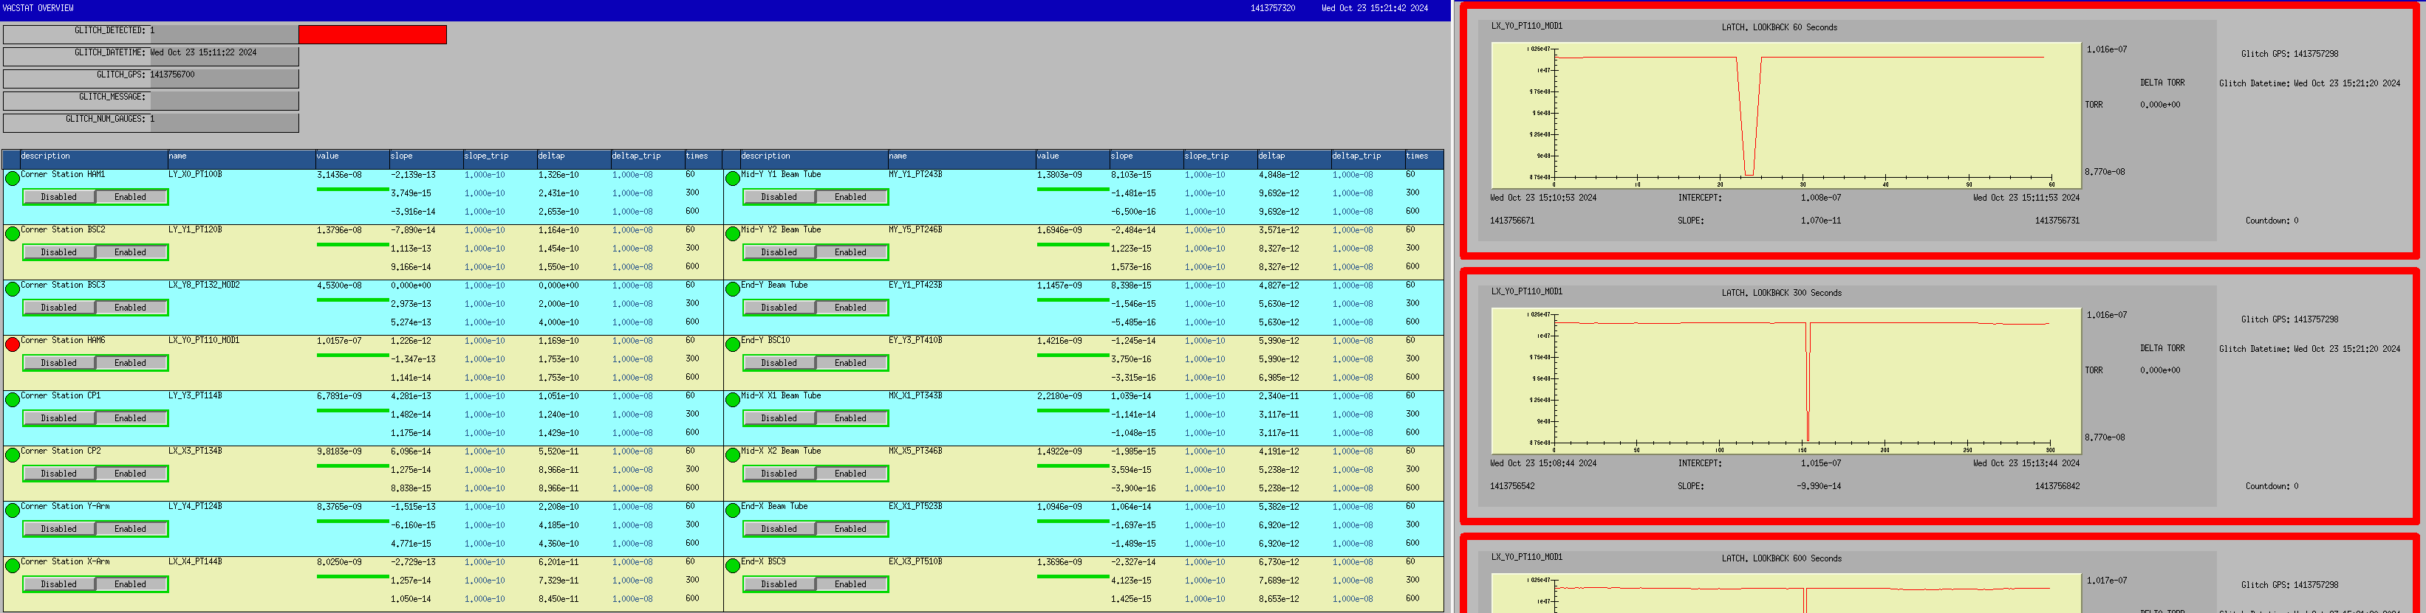Set Corner Station X-Arm gauge to Enabled
Viewport: 2426px width, 613px height.
click(x=130, y=585)
